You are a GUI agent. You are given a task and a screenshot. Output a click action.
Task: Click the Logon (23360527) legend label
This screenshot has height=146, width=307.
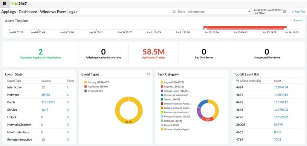click(174, 82)
